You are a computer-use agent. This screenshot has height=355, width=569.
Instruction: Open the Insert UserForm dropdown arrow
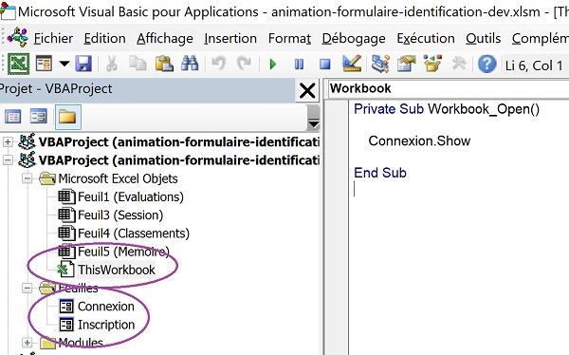(x=64, y=65)
